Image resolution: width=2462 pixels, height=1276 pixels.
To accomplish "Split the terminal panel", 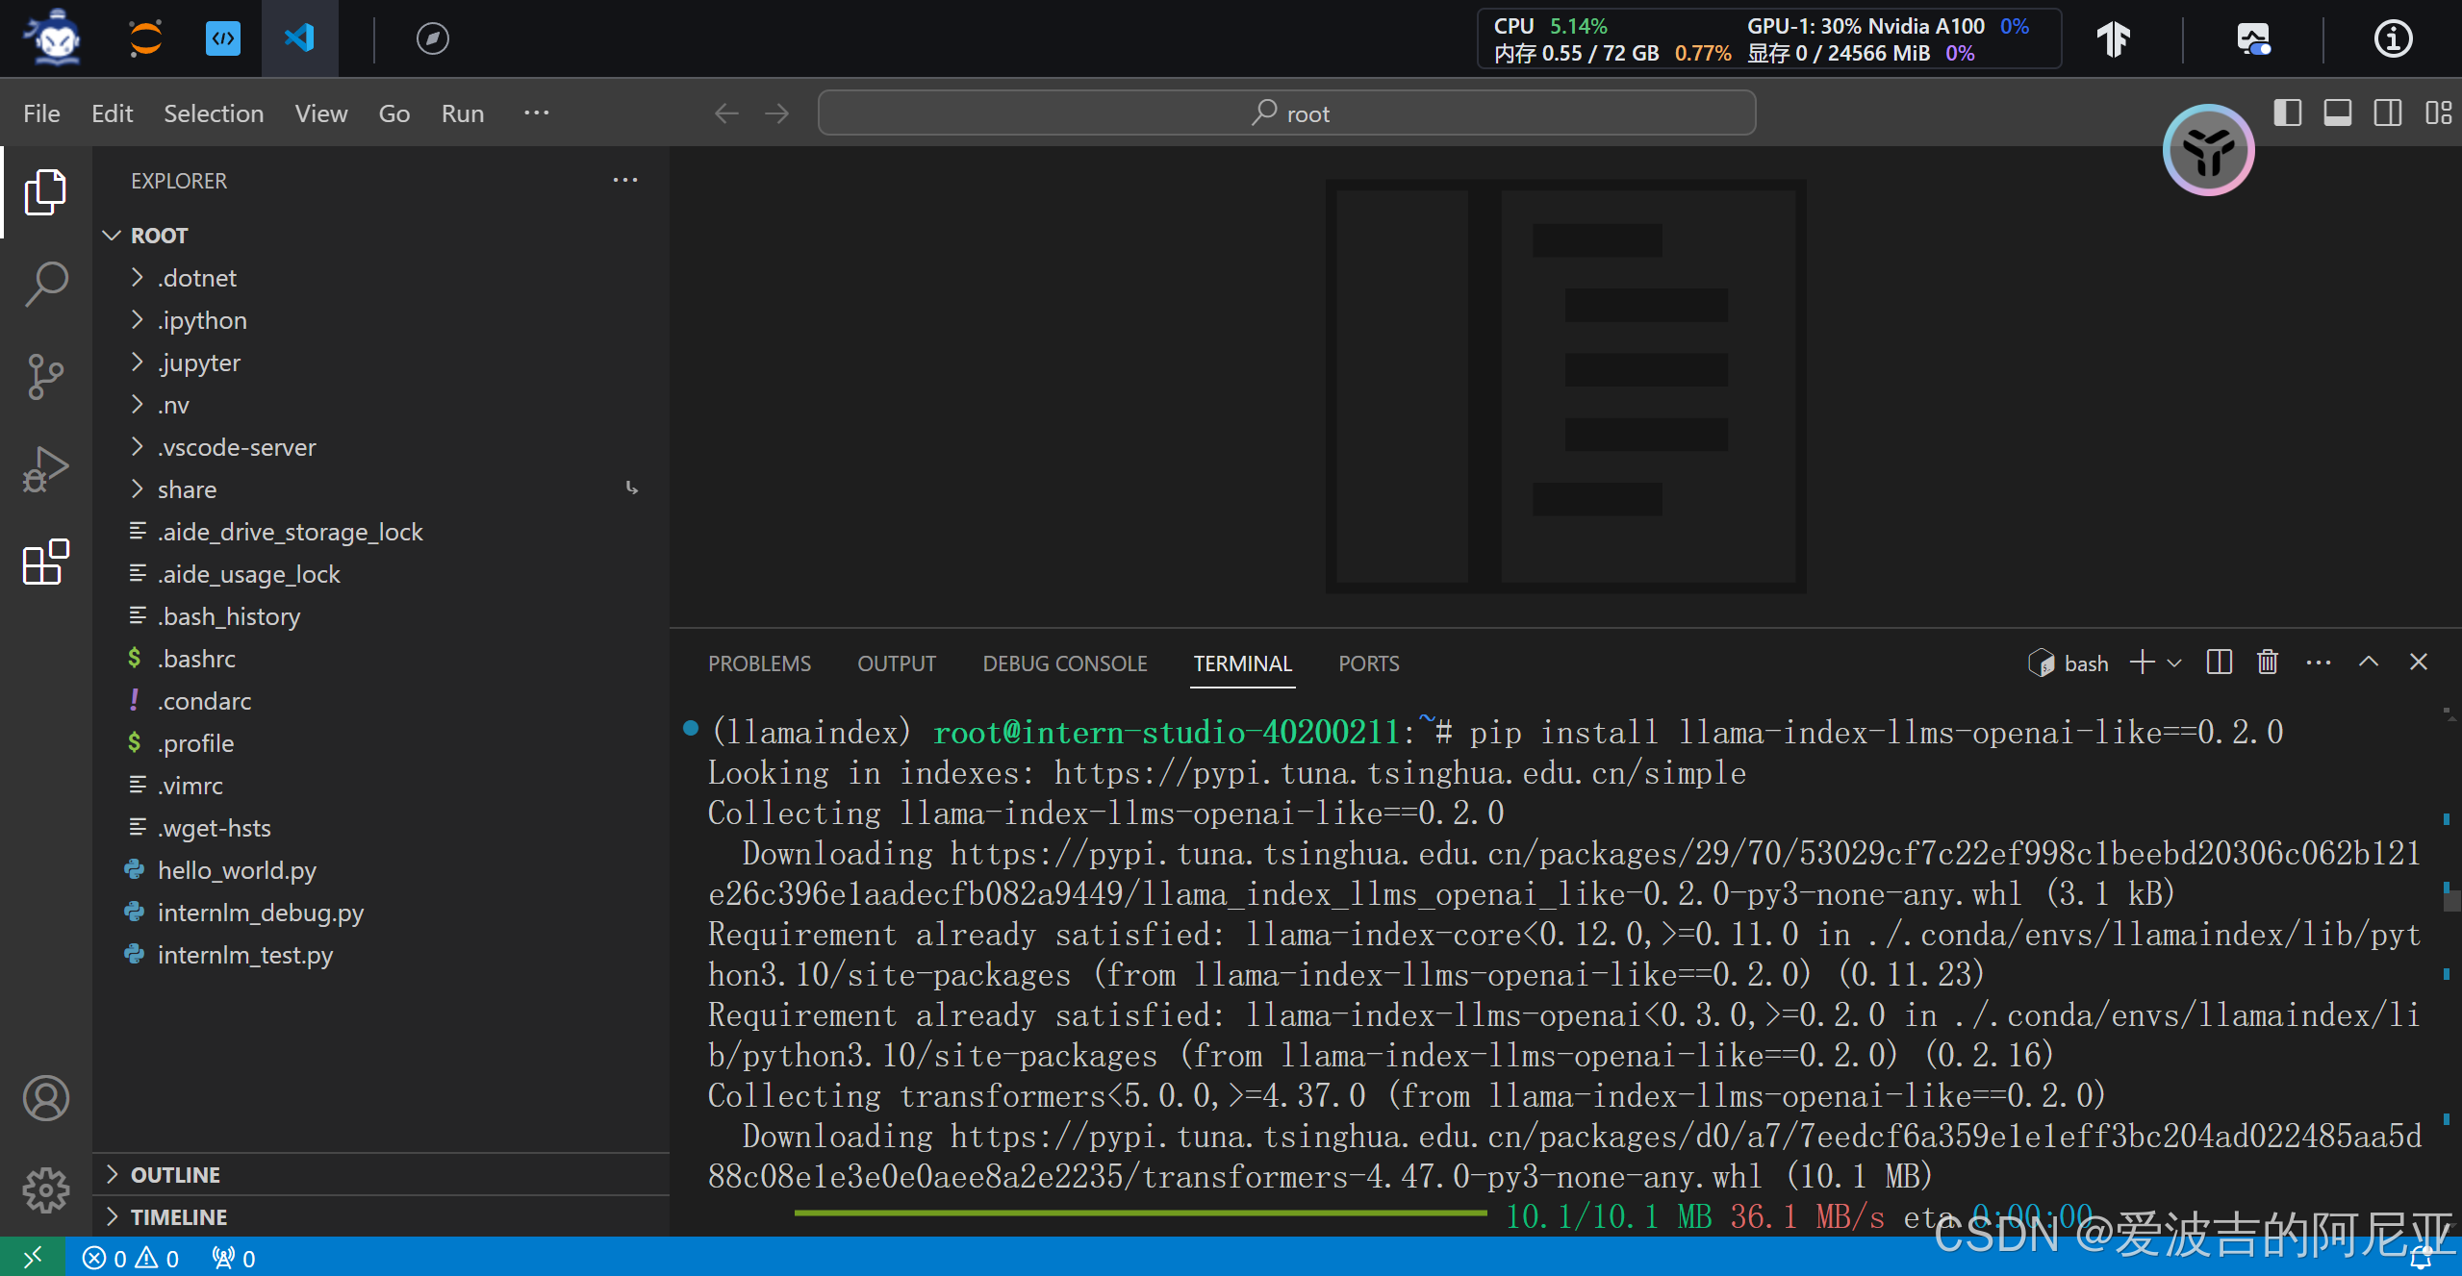I will (2219, 663).
